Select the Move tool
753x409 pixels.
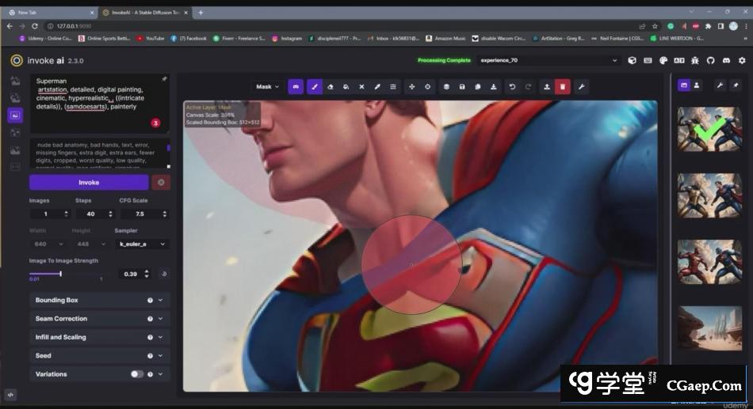point(411,87)
